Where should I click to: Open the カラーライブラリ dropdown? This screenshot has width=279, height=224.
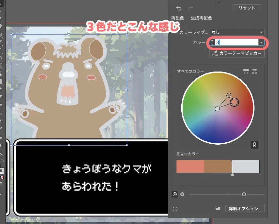pos(237,32)
